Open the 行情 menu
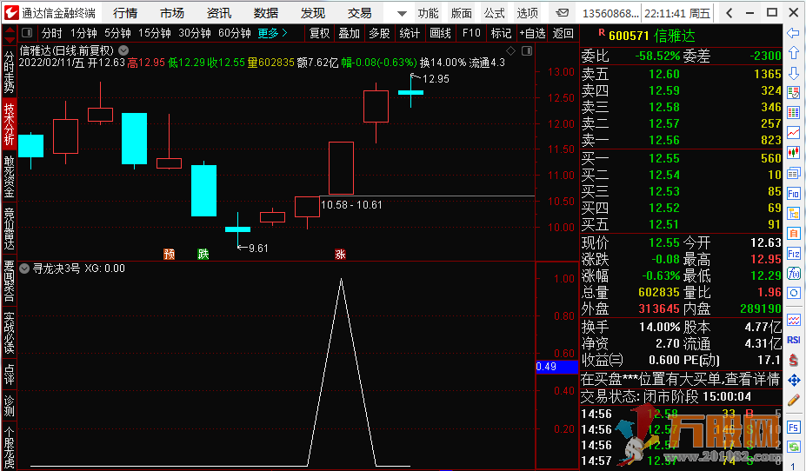The width and height of the screenshot is (806, 471). (x=125, y=13)
